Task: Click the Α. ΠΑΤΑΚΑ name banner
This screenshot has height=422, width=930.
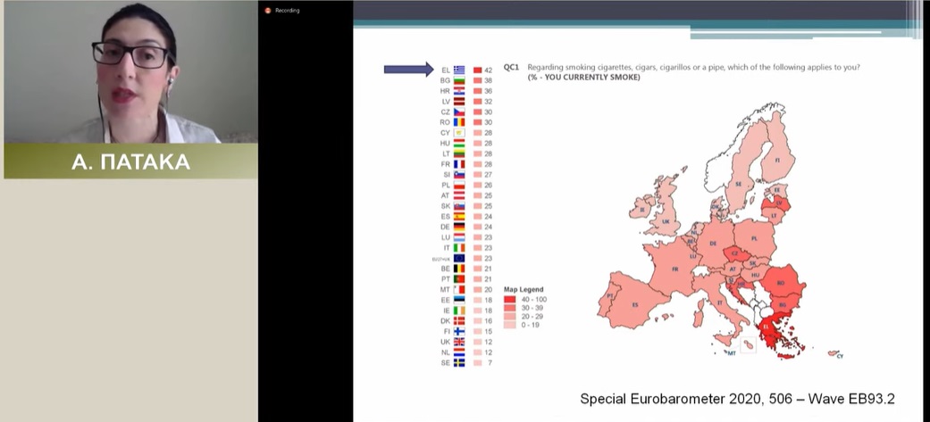Action: click(130, 161)
